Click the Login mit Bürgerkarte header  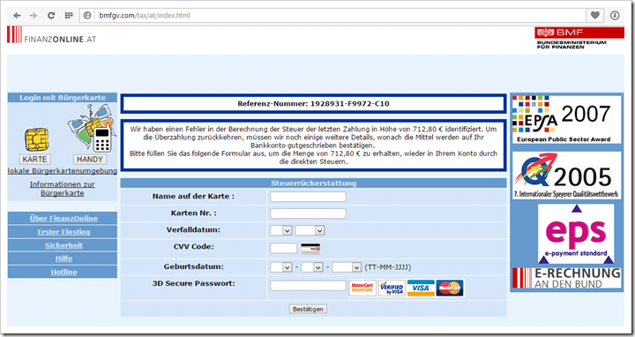(x=63, y=98)
